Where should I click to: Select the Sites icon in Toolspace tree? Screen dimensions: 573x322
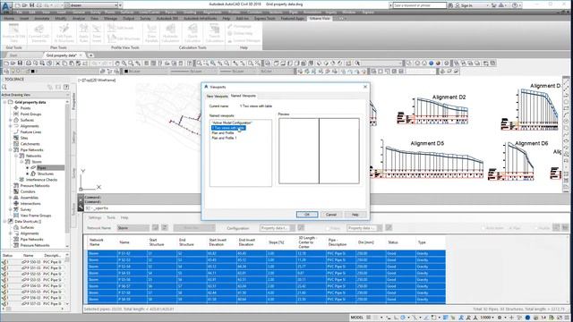[x=16, y=138]
